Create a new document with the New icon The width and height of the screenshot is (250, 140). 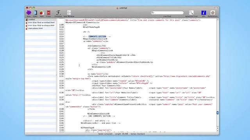42,13
